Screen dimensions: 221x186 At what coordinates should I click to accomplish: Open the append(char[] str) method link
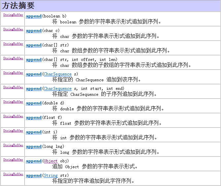[x=34, y=45]
